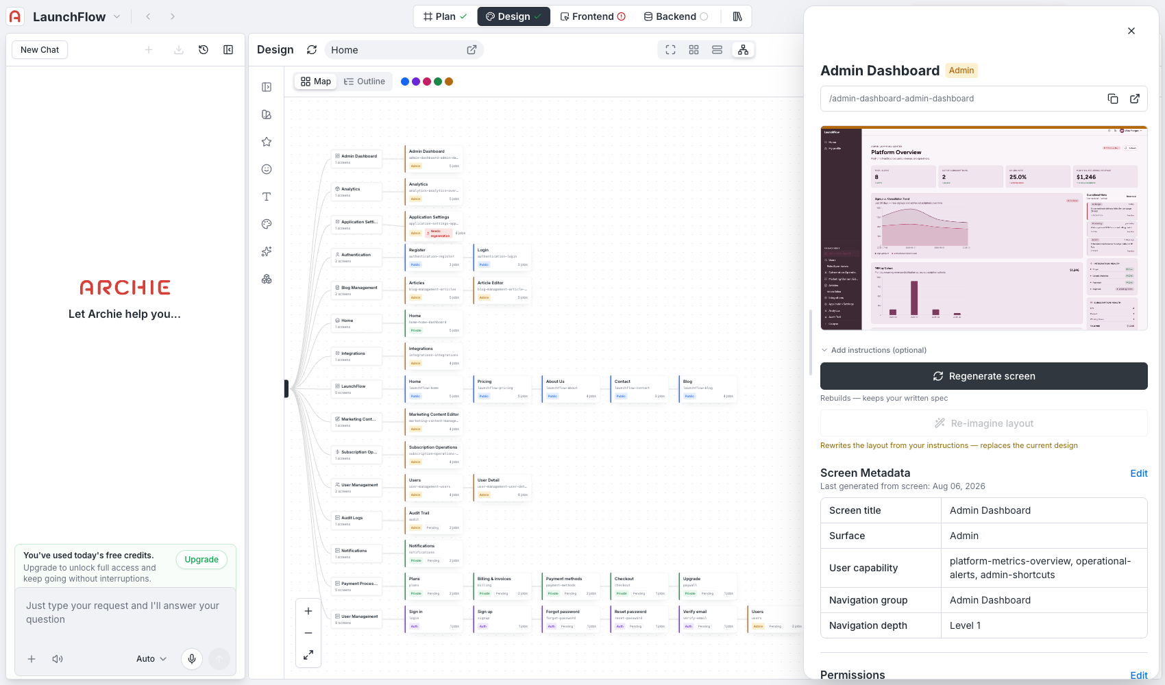The height and width of the screenshot is (685, 1165).
Task: Edit the Screen Metadata section
Action: click(x=1139, y=473)
